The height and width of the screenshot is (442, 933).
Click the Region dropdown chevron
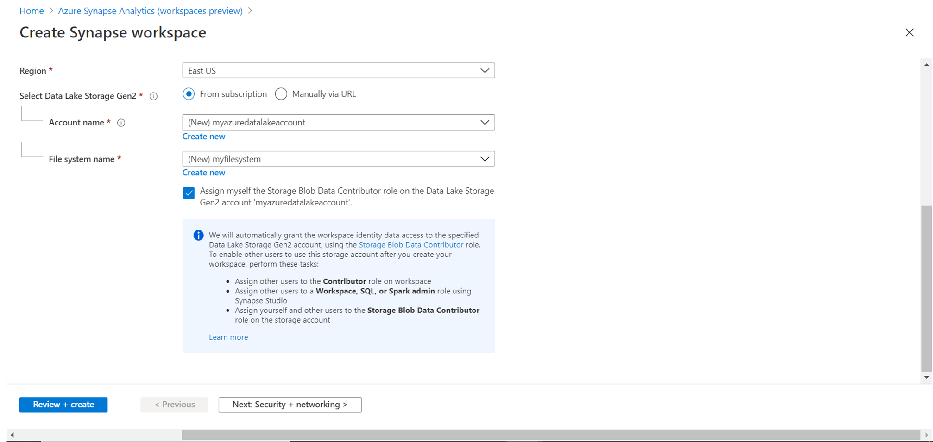click(x=485, y=70)
